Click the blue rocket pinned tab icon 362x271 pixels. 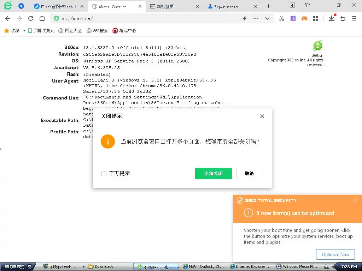pos(21,6)
